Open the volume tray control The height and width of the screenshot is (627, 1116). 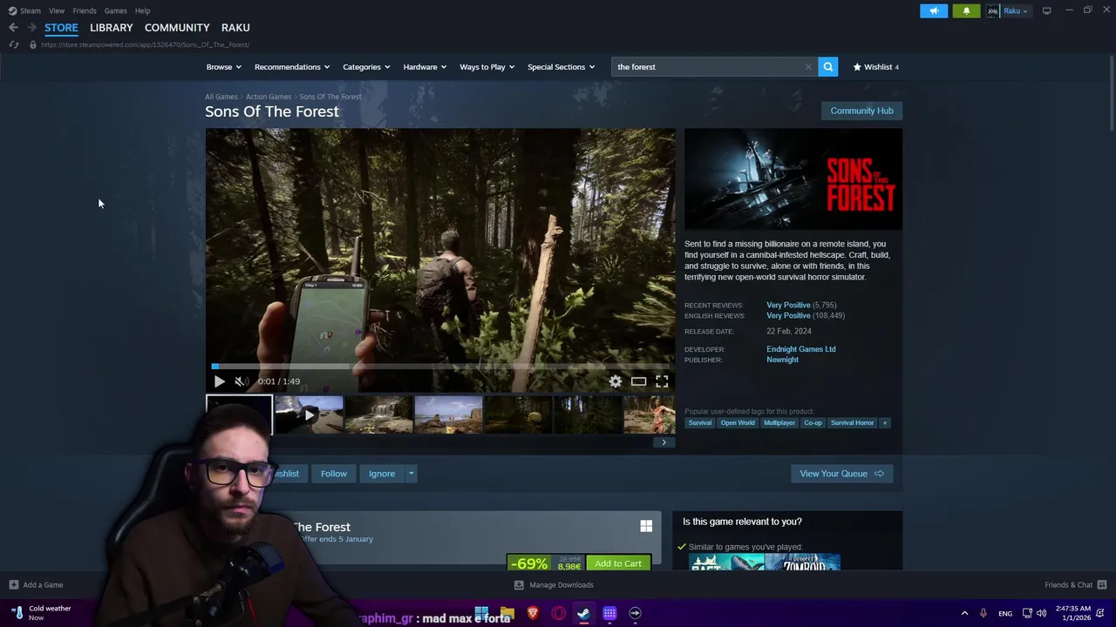pos(1041,613)
